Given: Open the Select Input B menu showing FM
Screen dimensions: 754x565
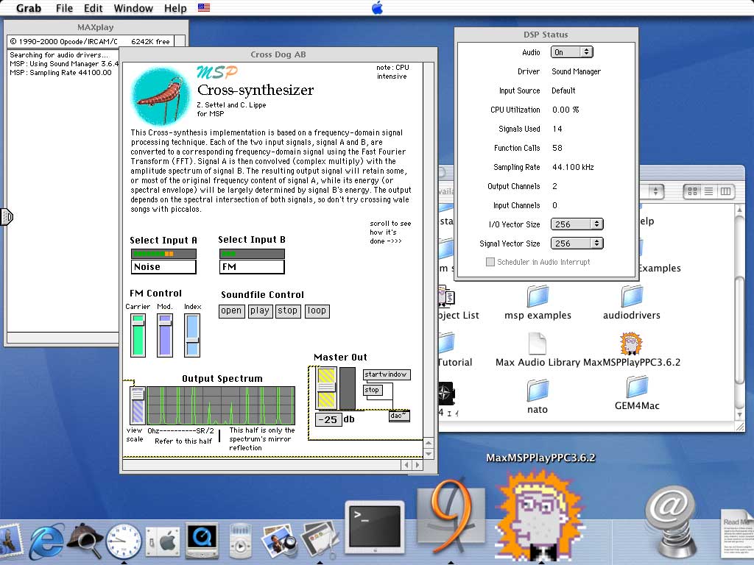Looking at the screenshot, I should coord(252,267).
